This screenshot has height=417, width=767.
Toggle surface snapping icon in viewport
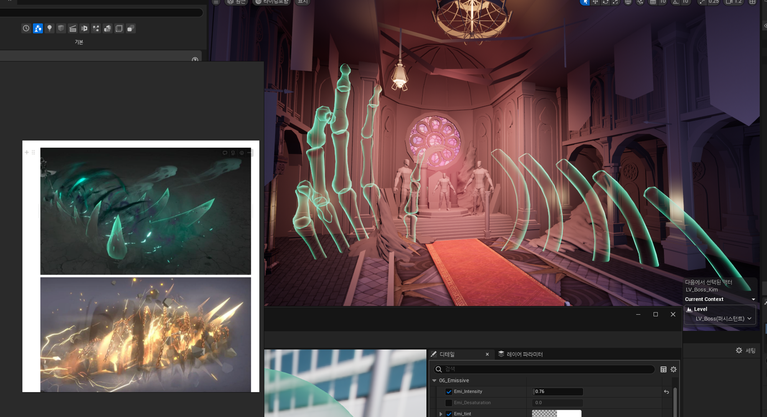coord(640,2)
